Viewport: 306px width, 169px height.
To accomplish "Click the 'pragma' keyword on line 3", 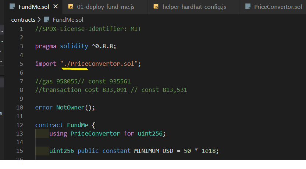I will pyautogui.click(x=46, y=46).
